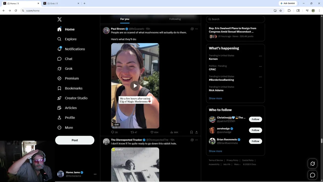Expand the More sidebar menu
Image resolution: width=323 pixels, height=182 pixels.
[x=65, y=128]
